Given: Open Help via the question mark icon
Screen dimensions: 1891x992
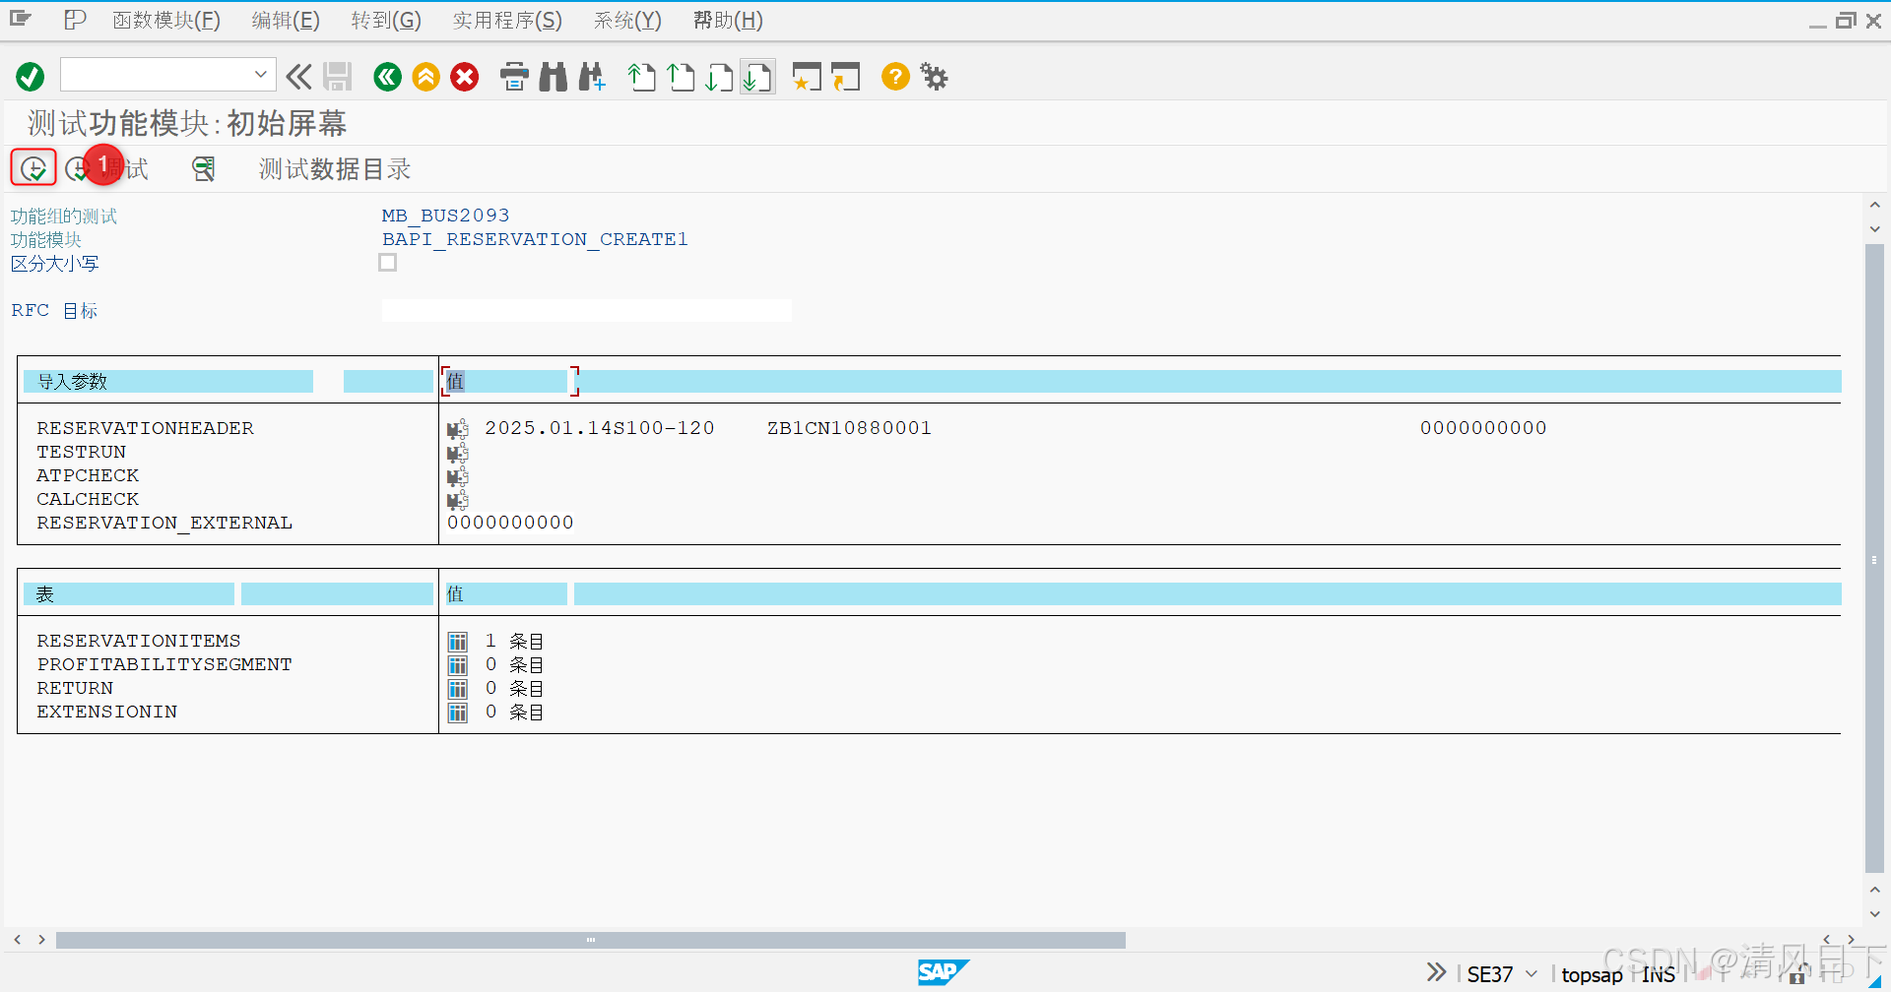Looking at the screenshot, I should [x=894, y=77].
